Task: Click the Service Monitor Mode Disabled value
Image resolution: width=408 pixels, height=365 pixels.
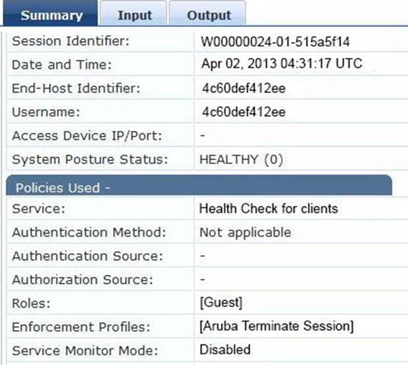Action: 225,350
